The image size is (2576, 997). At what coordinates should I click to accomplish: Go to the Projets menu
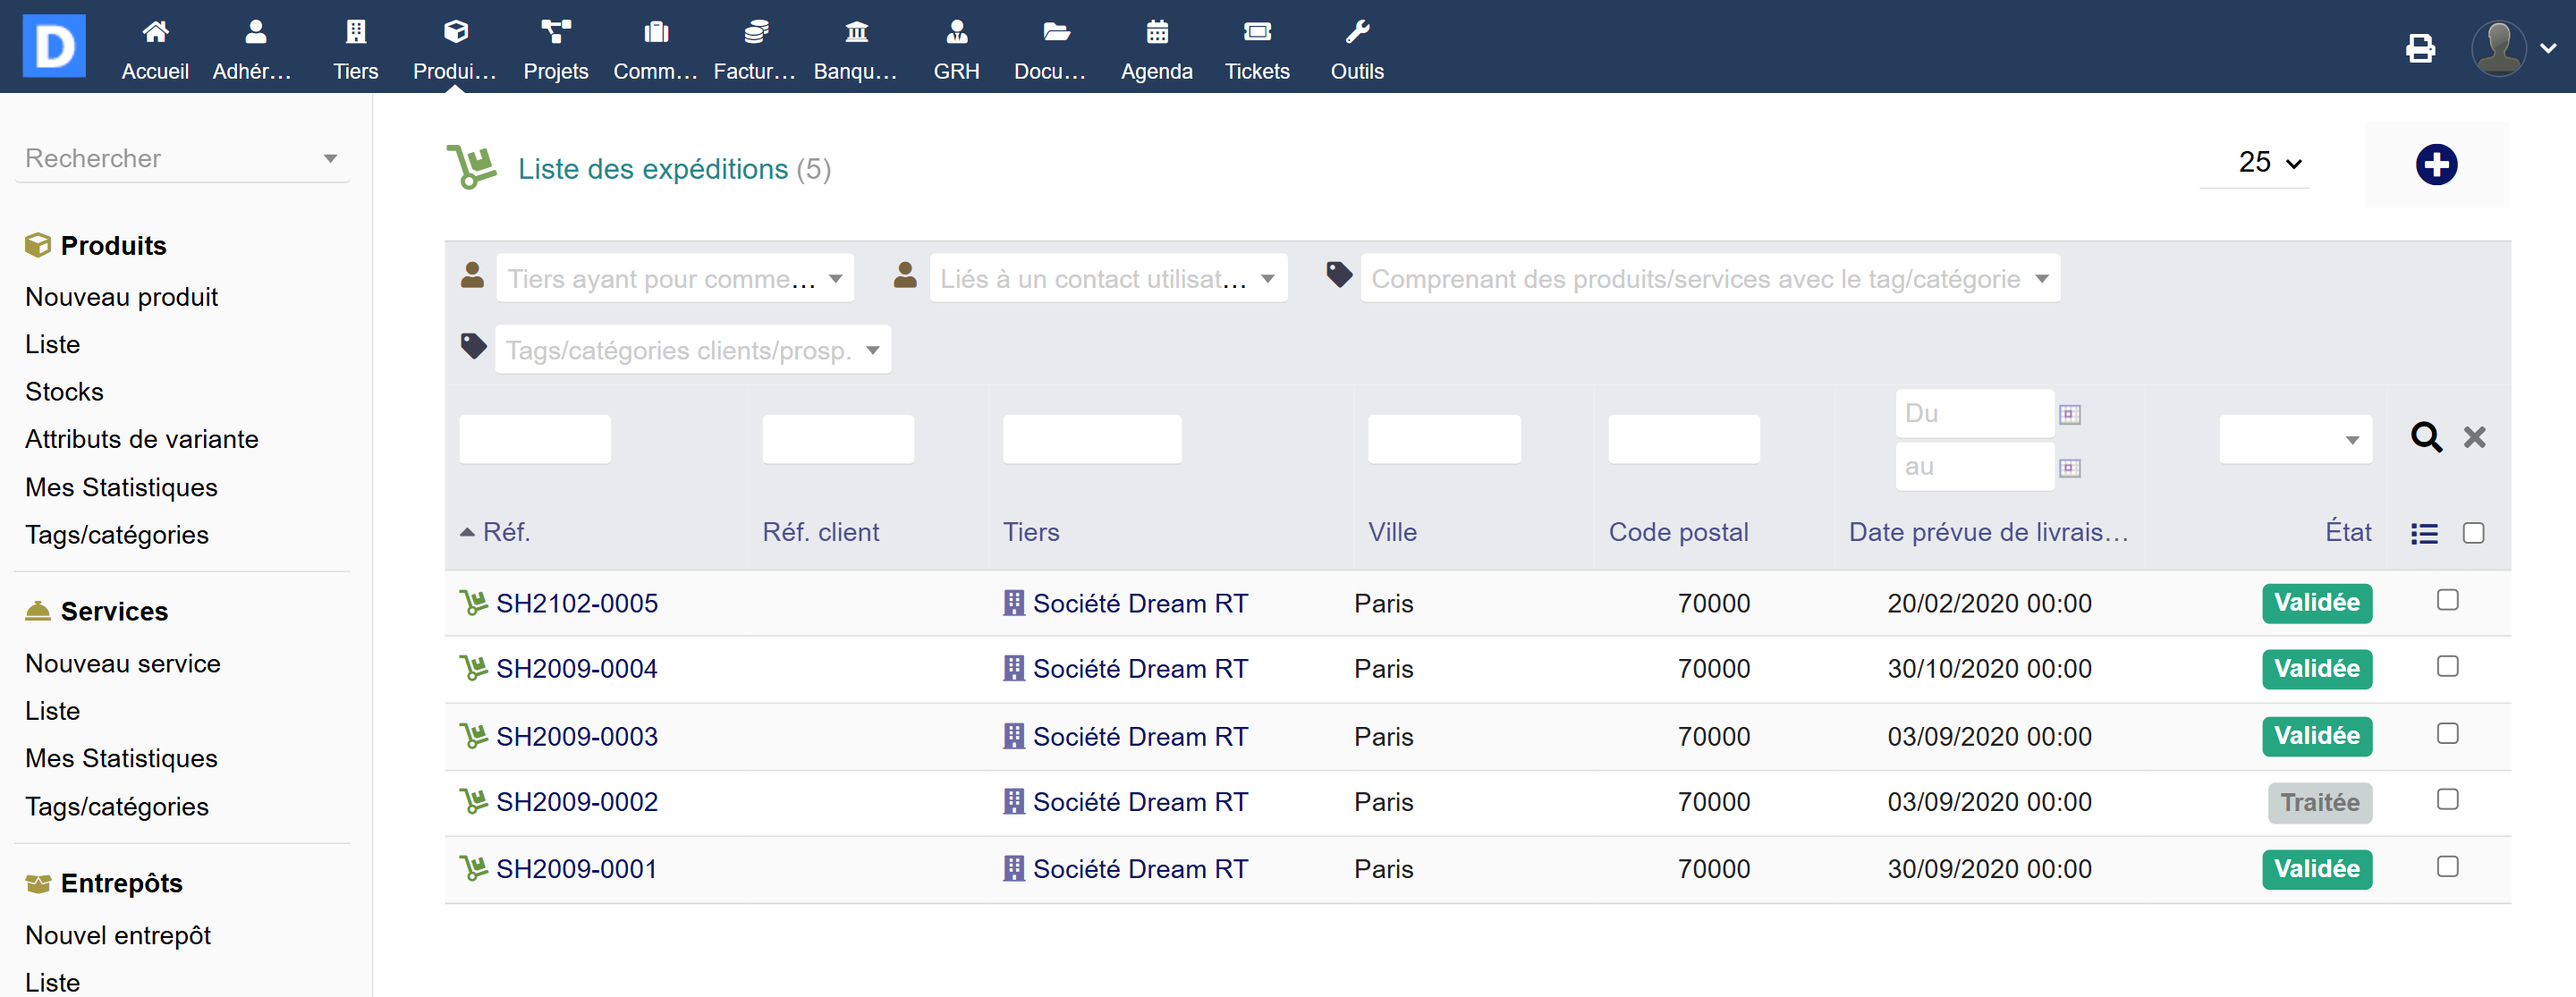(x=555, y=48)
